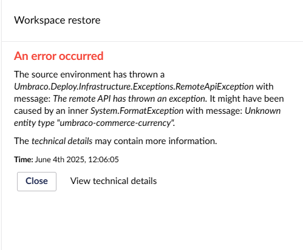
Task: Click the bold Time: label
Action: [24, 160]
